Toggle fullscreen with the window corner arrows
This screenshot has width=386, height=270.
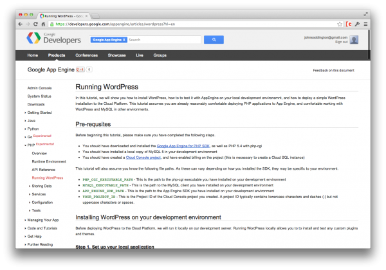pyautogui.click(x=366, y=14)
